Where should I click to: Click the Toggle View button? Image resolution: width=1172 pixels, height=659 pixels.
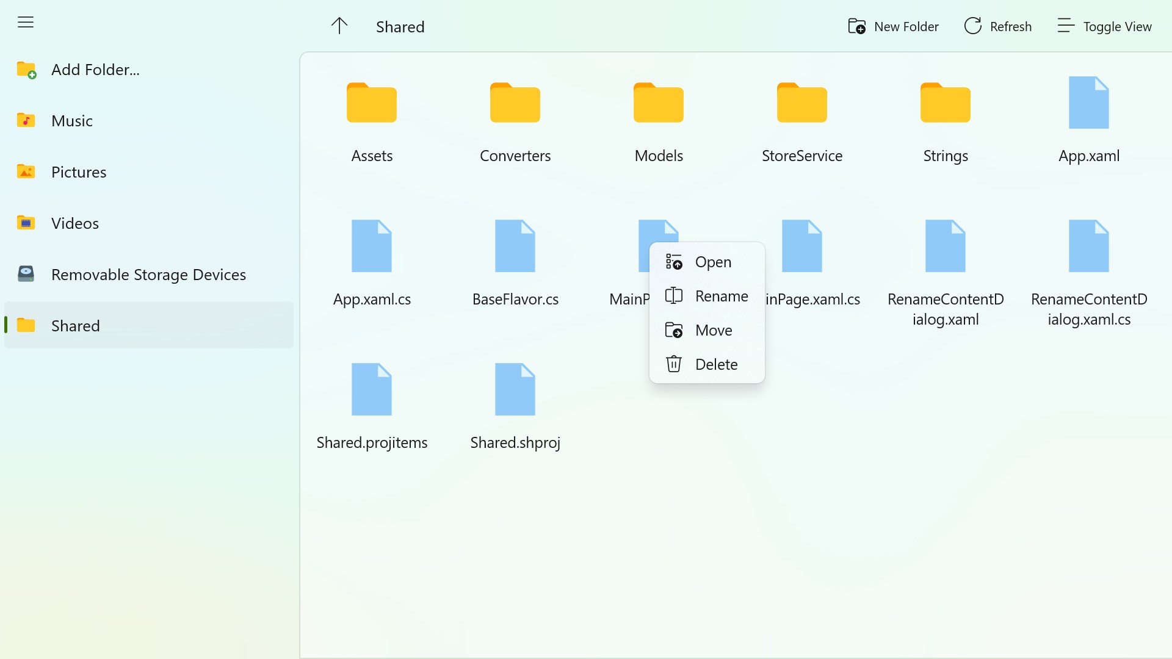click(x=1104, y=26)
